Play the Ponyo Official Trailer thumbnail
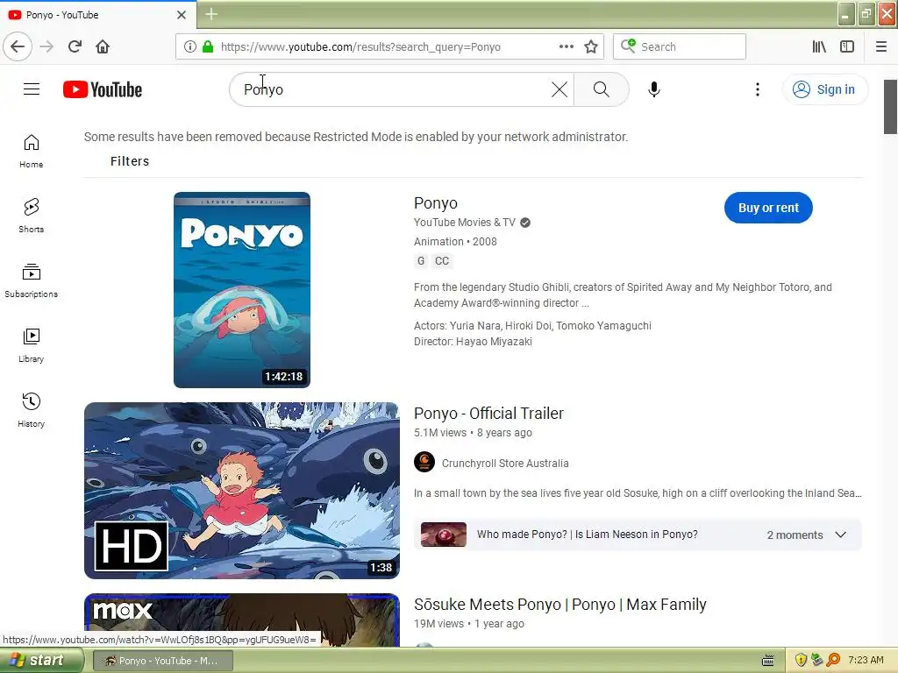The height and width of the screenshot is (673, 898). coord(242,491)
